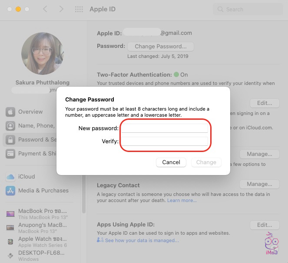Click the iCloud cloud icon
288x263 pixels.
pyautogui.click(x=10, y=177)
